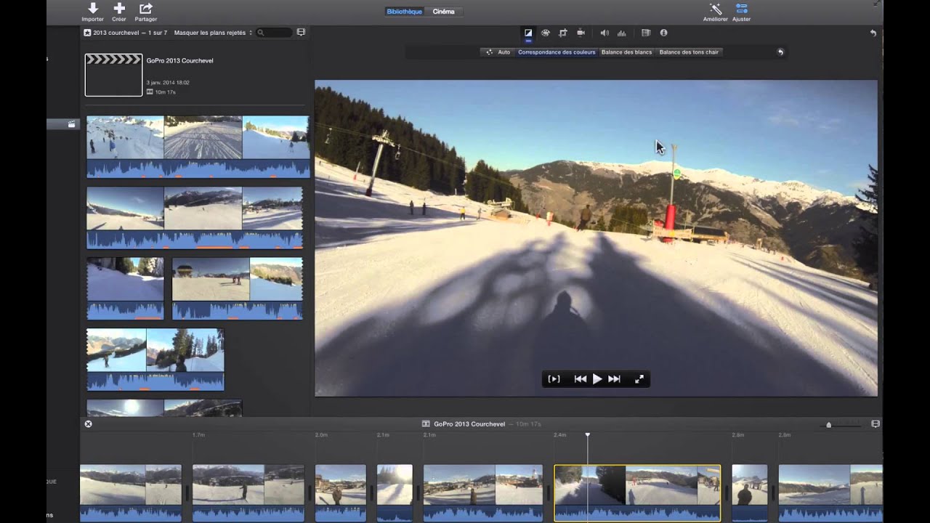Toggle the filmstrip appearance icon in browser
The height and width of the screenshot is (523, 930).
click(x=301, y=33)
